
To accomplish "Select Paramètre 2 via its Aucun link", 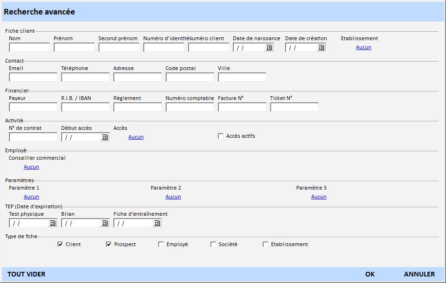I will [173, 197].
